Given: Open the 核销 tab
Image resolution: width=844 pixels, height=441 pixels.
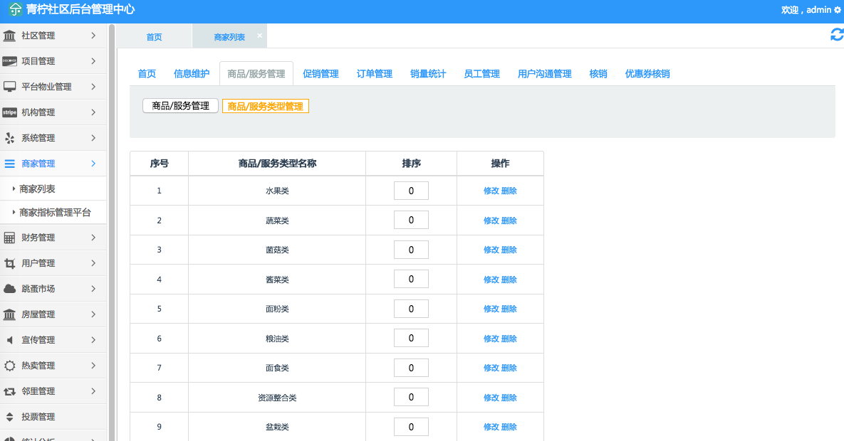Looking at the screenshot, I should point(598,74).
